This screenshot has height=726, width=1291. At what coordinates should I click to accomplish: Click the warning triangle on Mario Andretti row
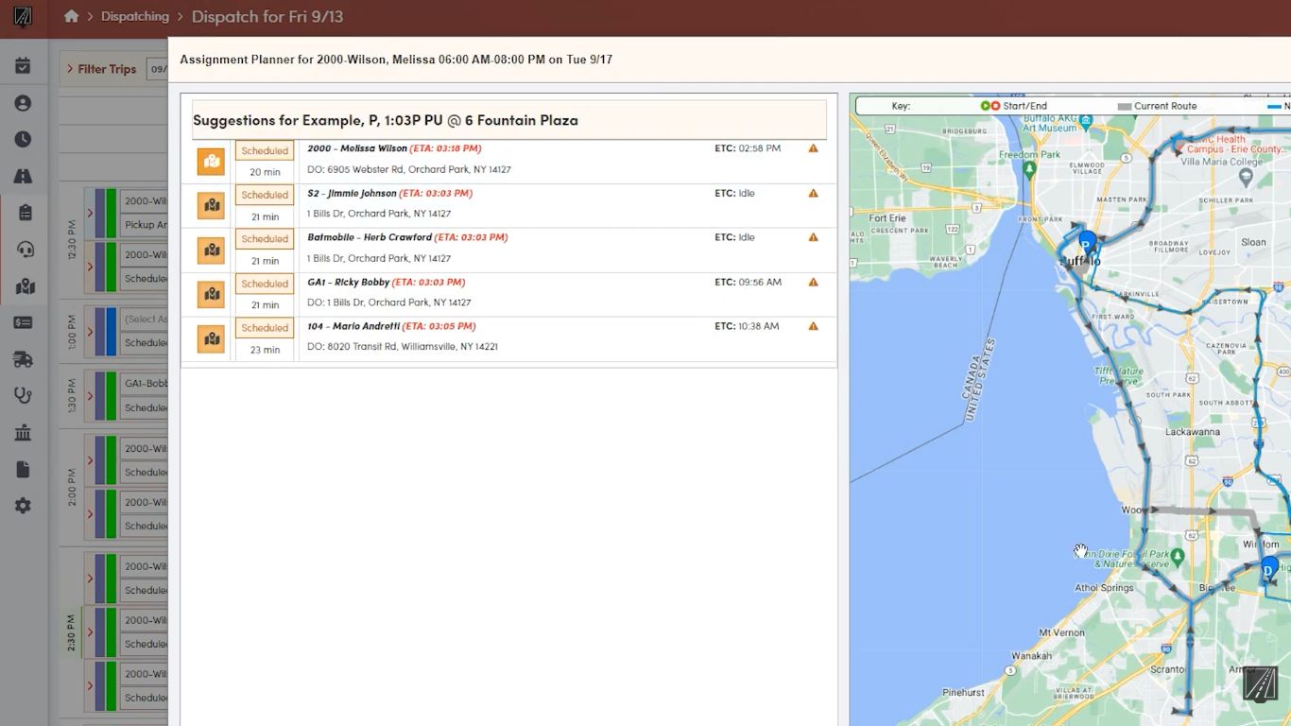pos(813,326)
